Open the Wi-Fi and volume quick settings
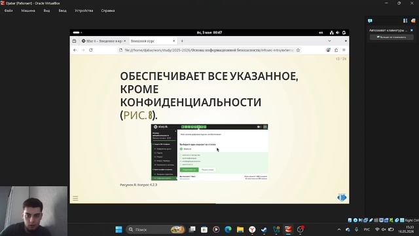The height and width of the screenshot is (236, 419). (384, 229)
